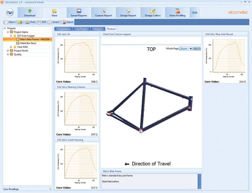Click the zoom in plus button
The image size is (252, 193).
click(195, 49)
